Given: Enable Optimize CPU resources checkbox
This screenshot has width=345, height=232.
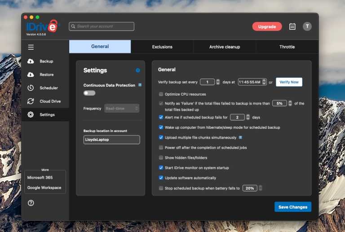Looking at the screenshot, I should (x=161, y=94).
